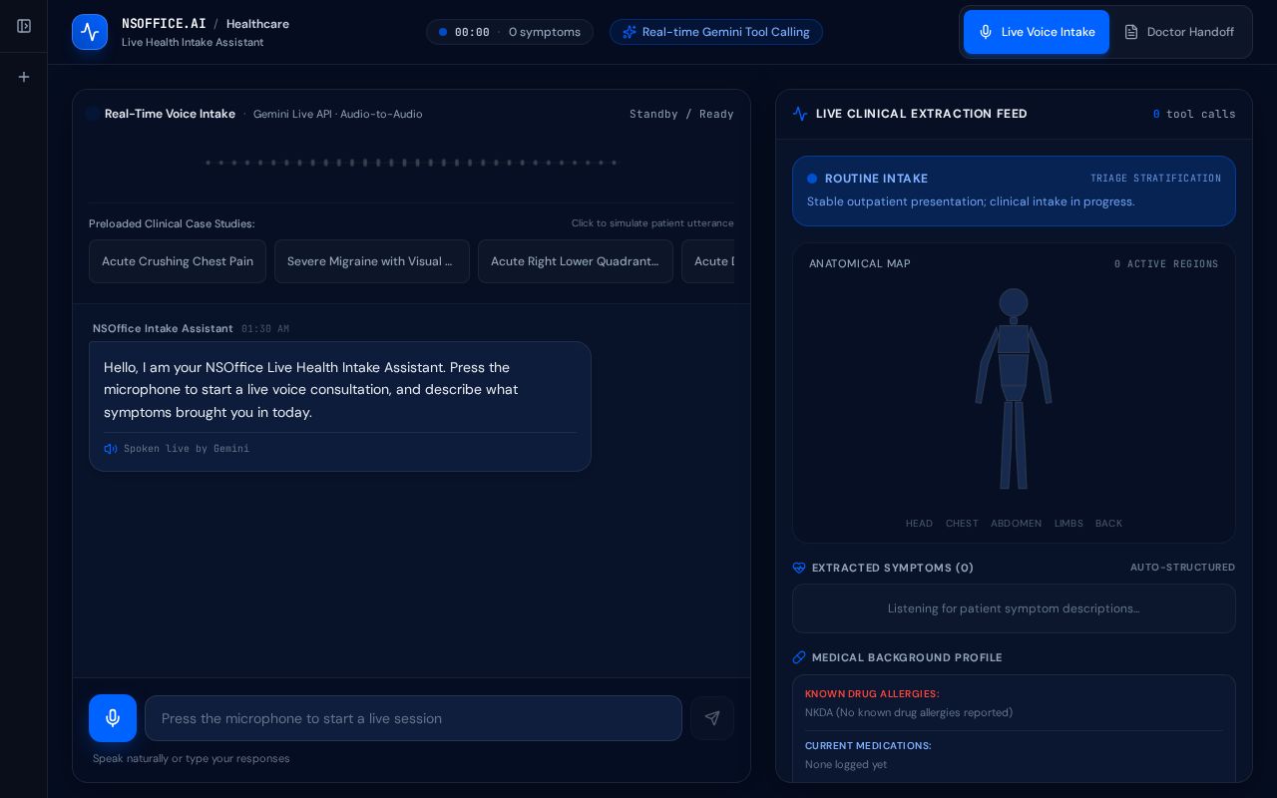Click Current Medications heading
1277x798 pixels.
(868, 746)
